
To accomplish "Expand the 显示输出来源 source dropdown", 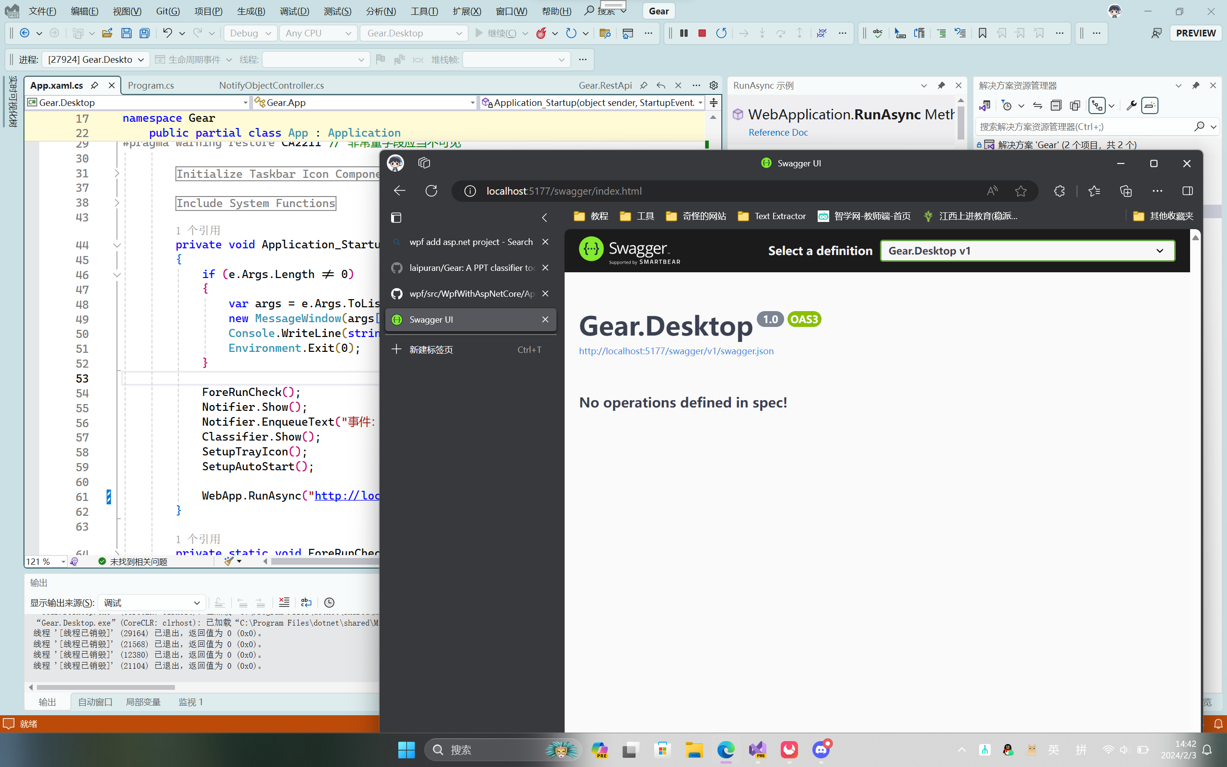I will pyautogui.click(x=151, y=602).
